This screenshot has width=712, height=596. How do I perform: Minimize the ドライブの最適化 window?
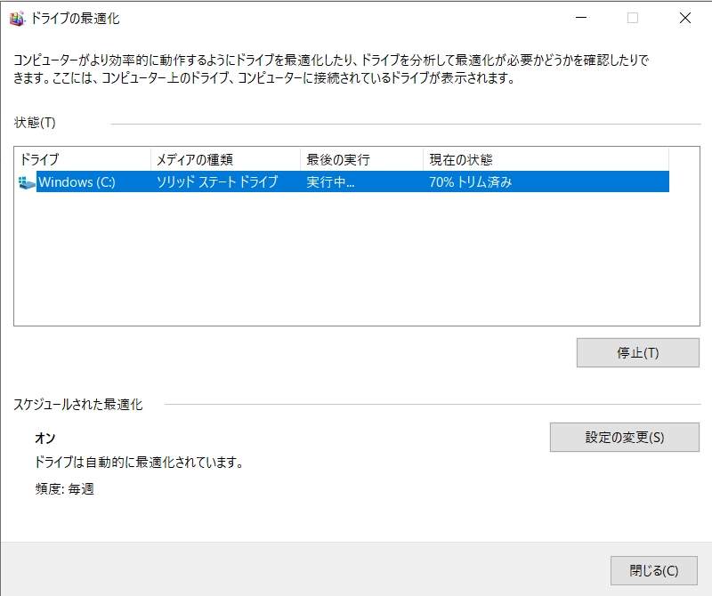[x=581, y=18]
